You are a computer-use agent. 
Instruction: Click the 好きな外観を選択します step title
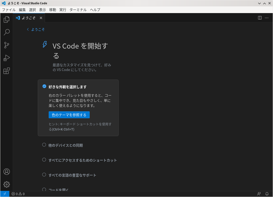point(68,87)
